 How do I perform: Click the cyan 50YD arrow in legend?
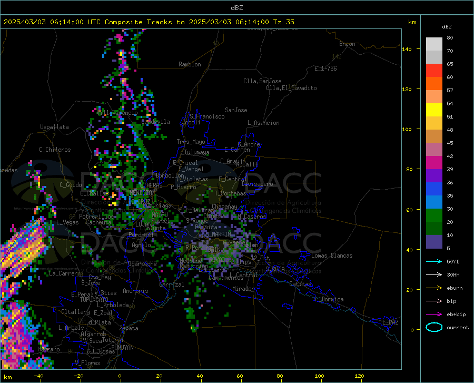(434, 261)
